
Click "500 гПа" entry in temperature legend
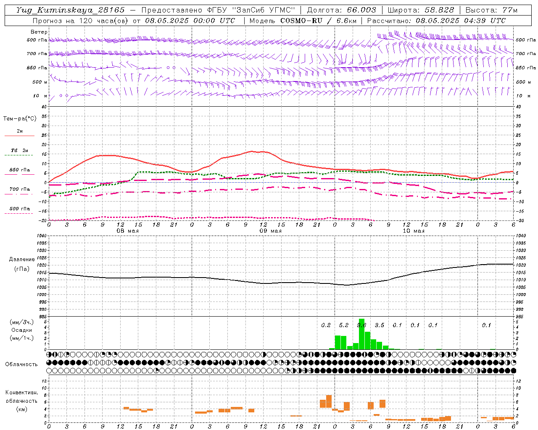20,209
